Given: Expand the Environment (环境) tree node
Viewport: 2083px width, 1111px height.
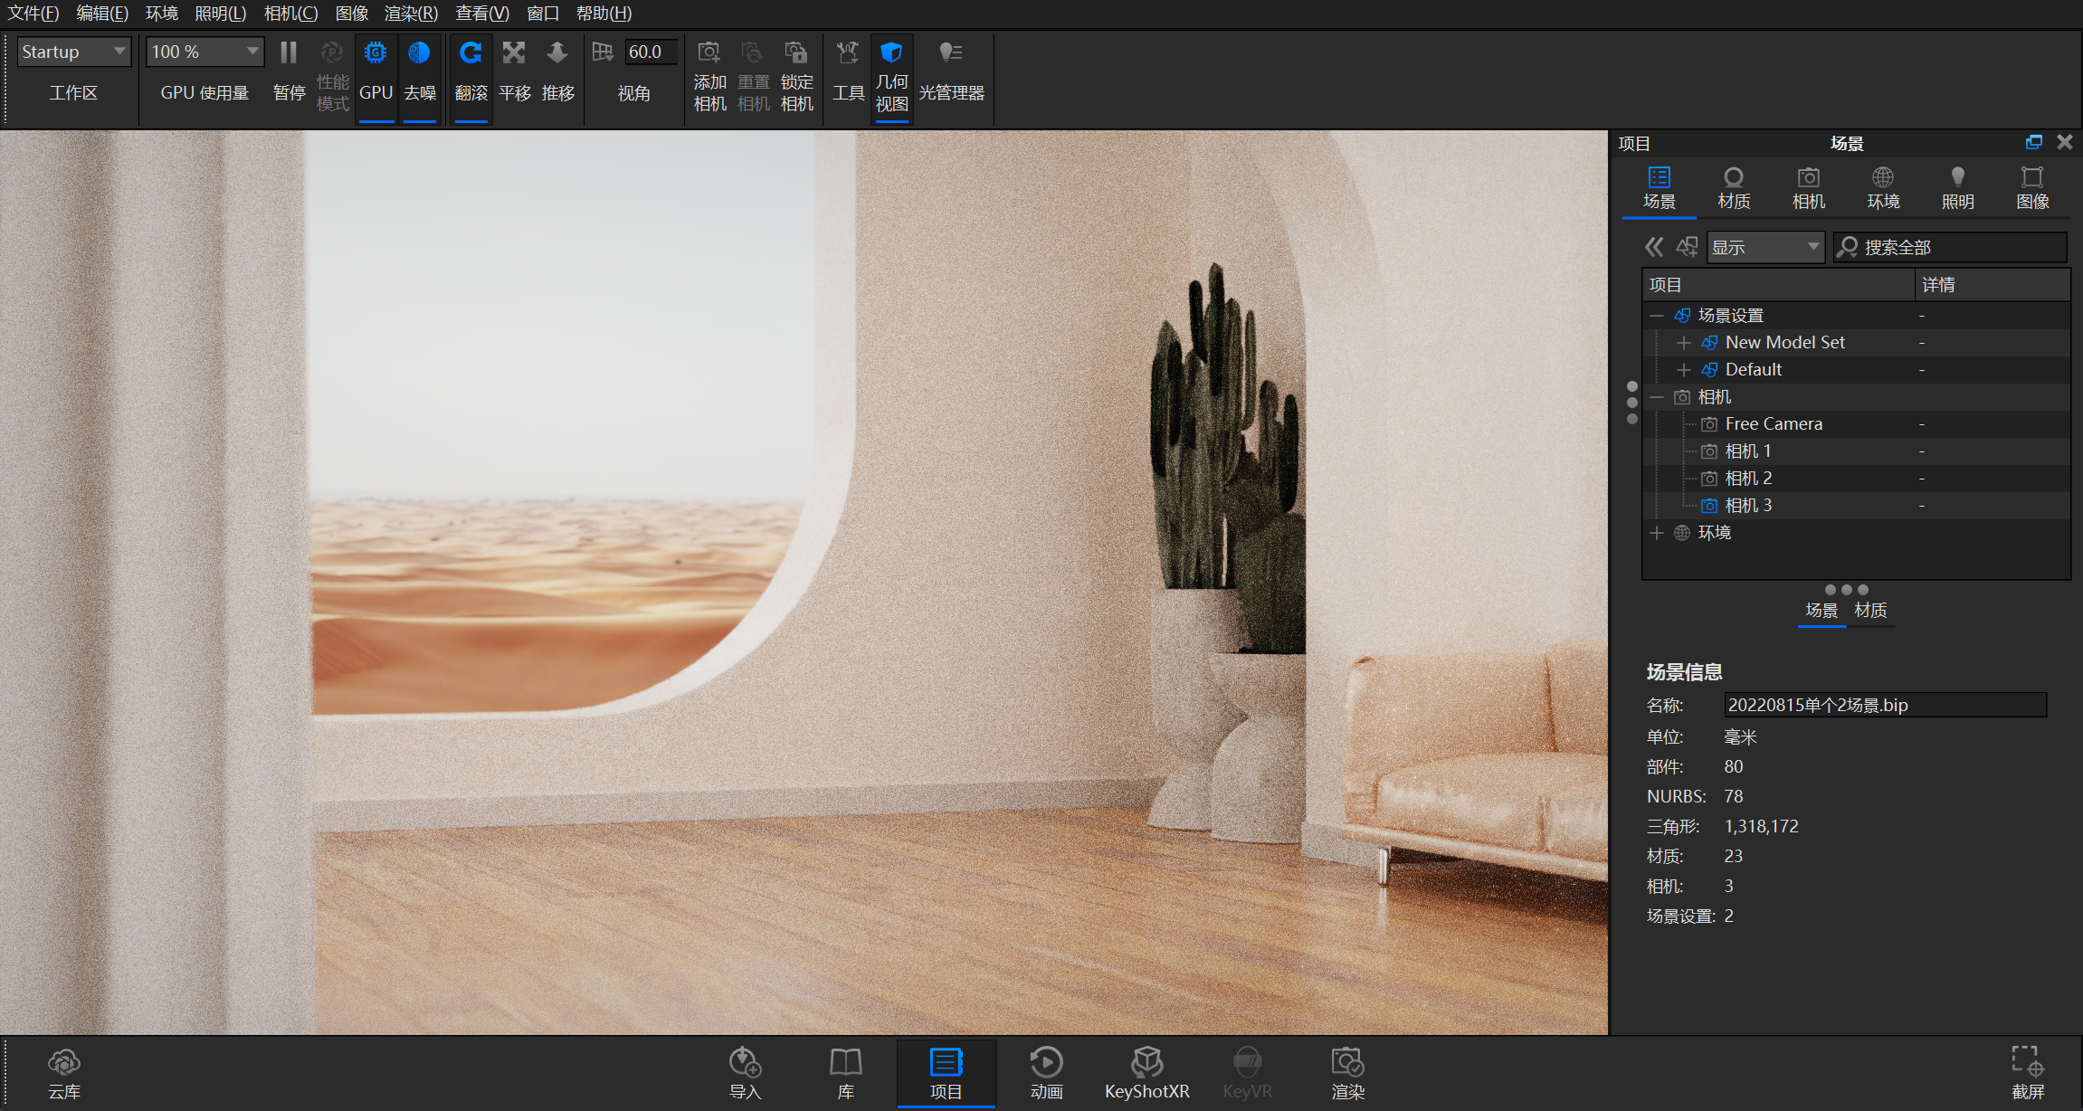Looking at the screenshot, I should (1656, 533).
